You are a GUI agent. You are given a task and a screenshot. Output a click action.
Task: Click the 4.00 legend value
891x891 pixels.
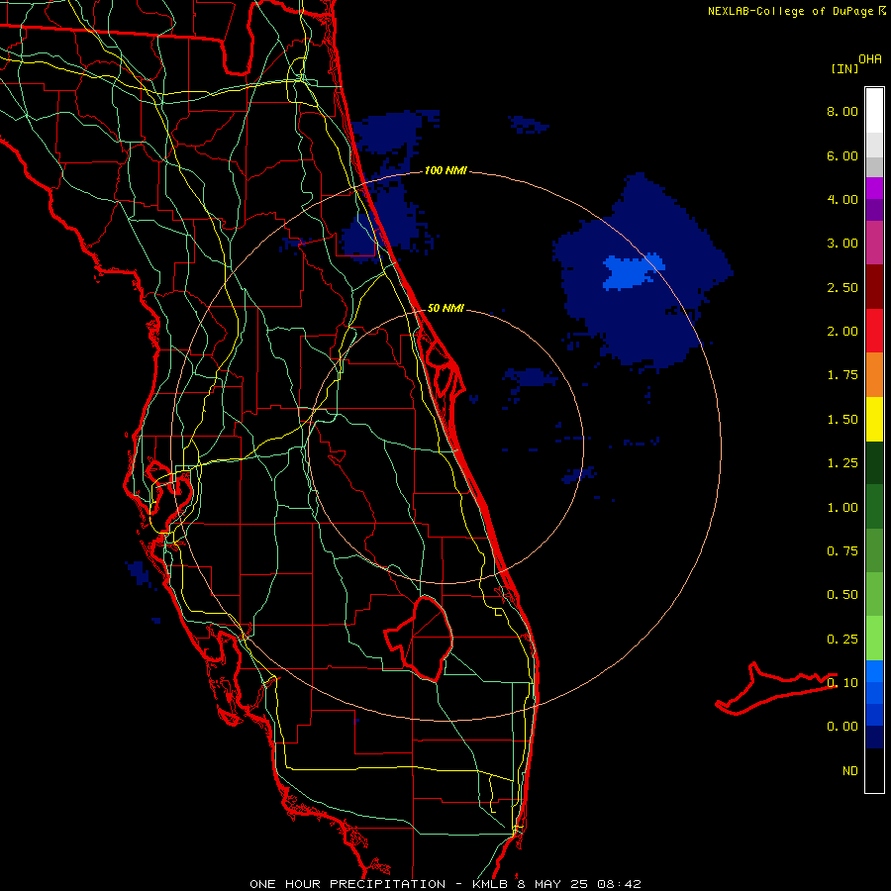click(842, 199)
